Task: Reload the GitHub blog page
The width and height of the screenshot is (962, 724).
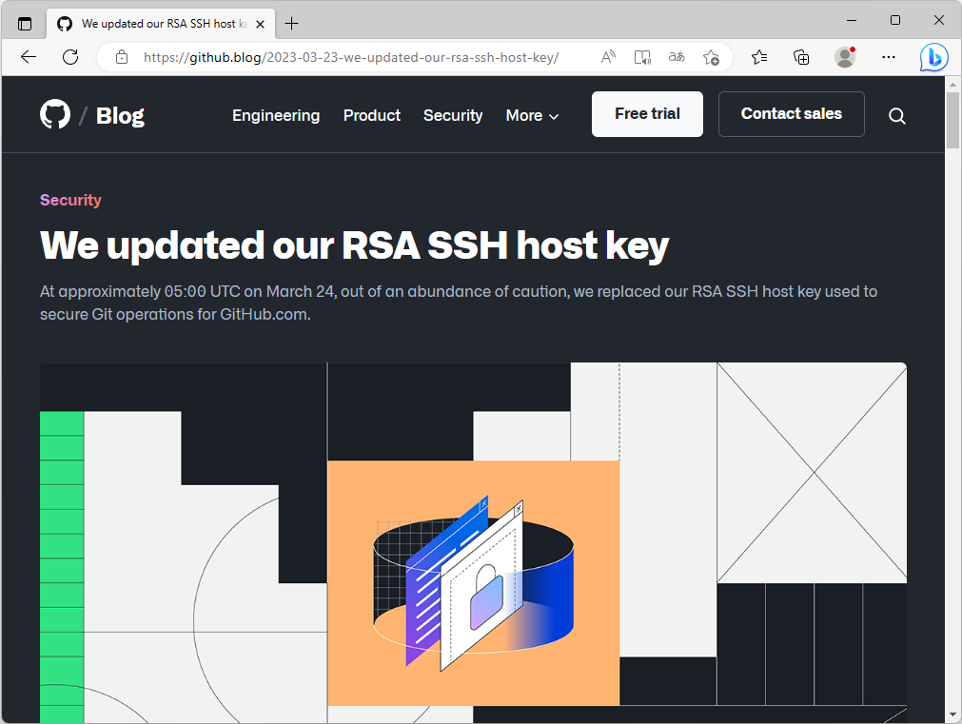Action: pyautogui.click(x=69, y=57)
